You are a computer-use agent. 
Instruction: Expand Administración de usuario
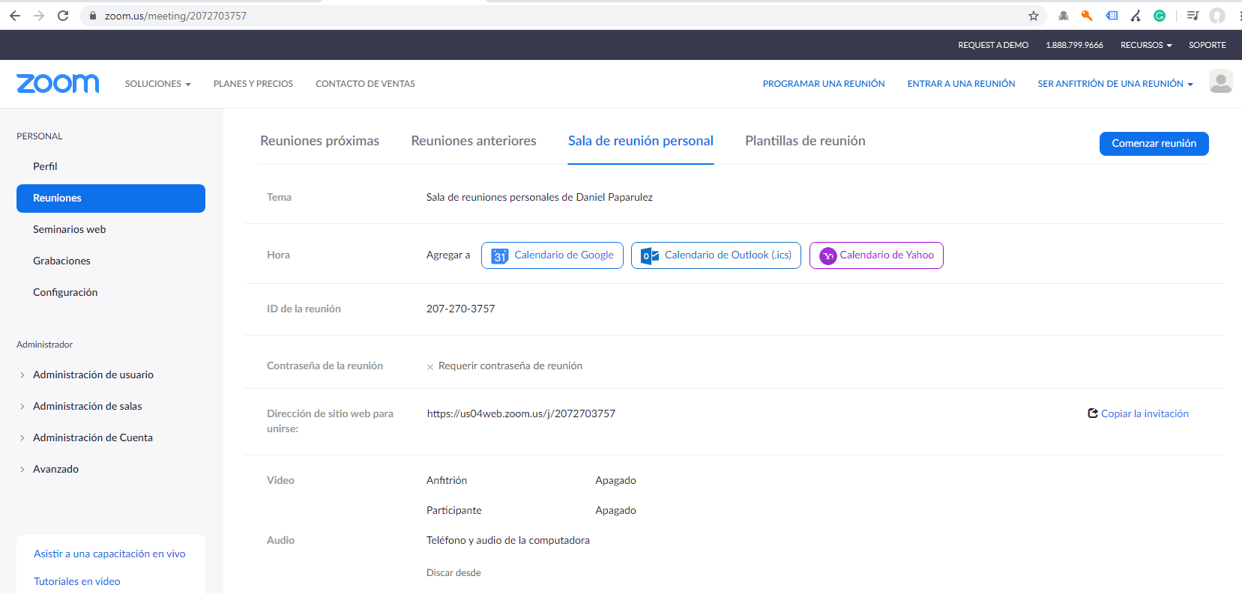tap(93, 375)
